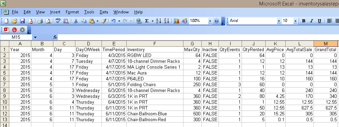
Task: Open the File menu
Action: 15,12
